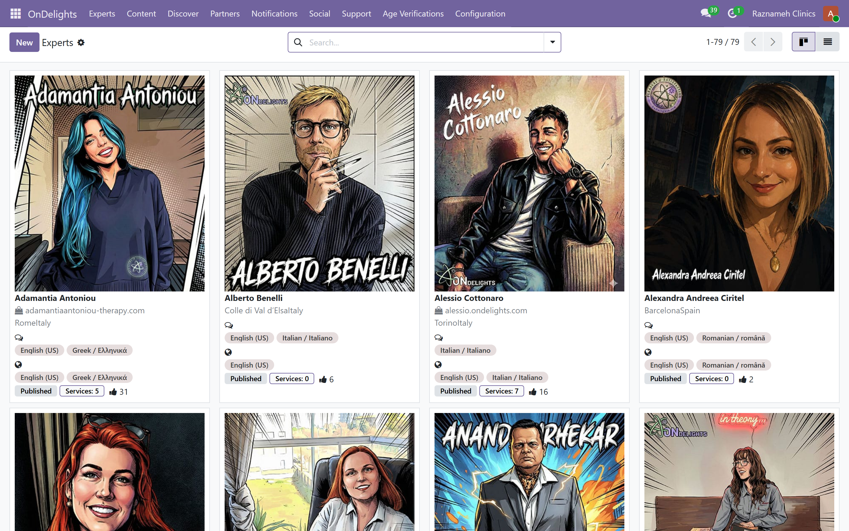Click the 1-79 / 79 pager counter
This screenshot has width=849, height=531.
(722, 42)
